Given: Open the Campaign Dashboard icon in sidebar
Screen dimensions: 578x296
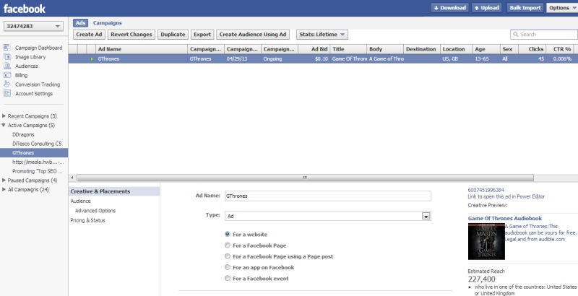Looking at the screenshot, I should (7, 48).
